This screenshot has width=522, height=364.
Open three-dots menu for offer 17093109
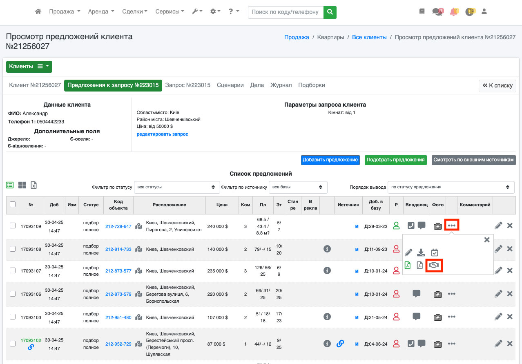tap(451, 226)
